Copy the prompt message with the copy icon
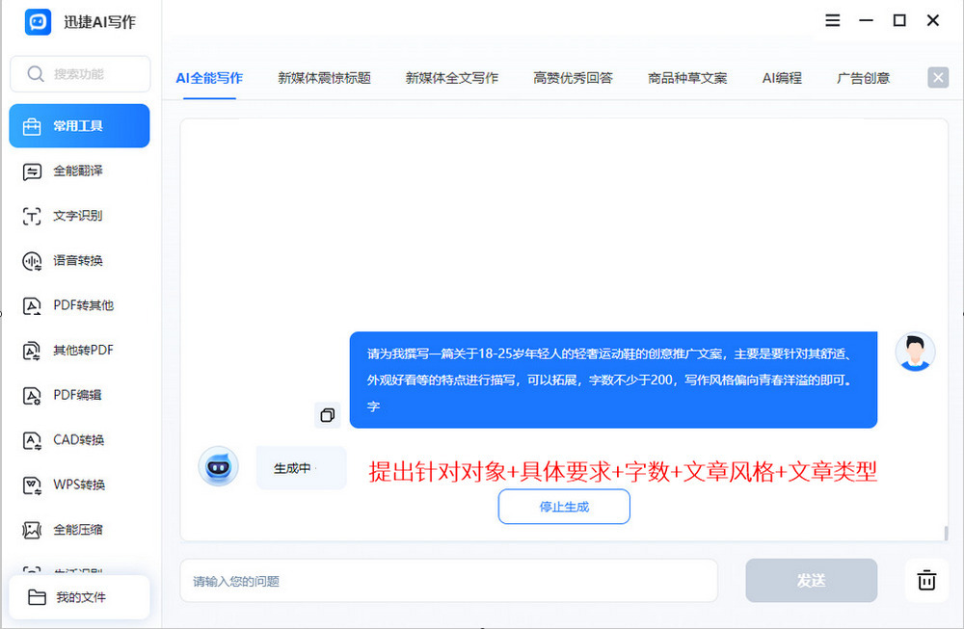Viewport: 964px width, 629px height. coord(328,414)
